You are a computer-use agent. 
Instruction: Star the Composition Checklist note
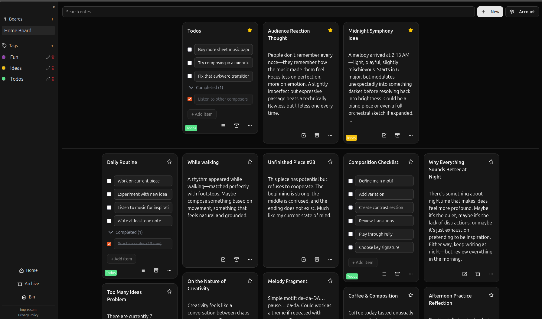[411, 162]
